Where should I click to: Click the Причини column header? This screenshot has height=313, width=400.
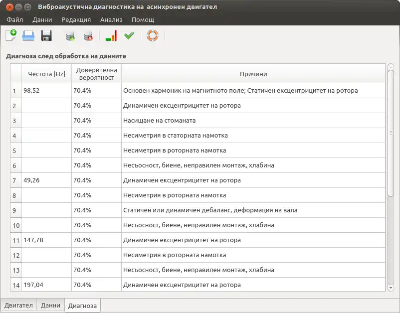(253, 74)
